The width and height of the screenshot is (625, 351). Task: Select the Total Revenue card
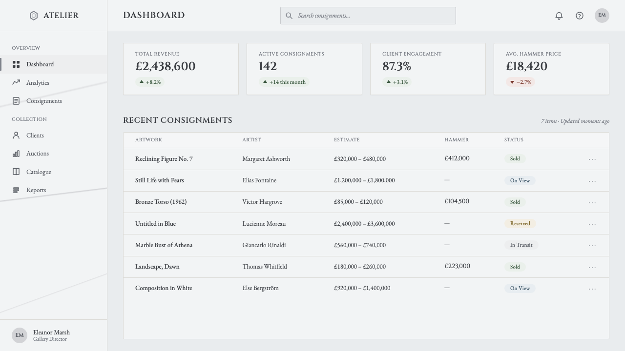(181, 69)
